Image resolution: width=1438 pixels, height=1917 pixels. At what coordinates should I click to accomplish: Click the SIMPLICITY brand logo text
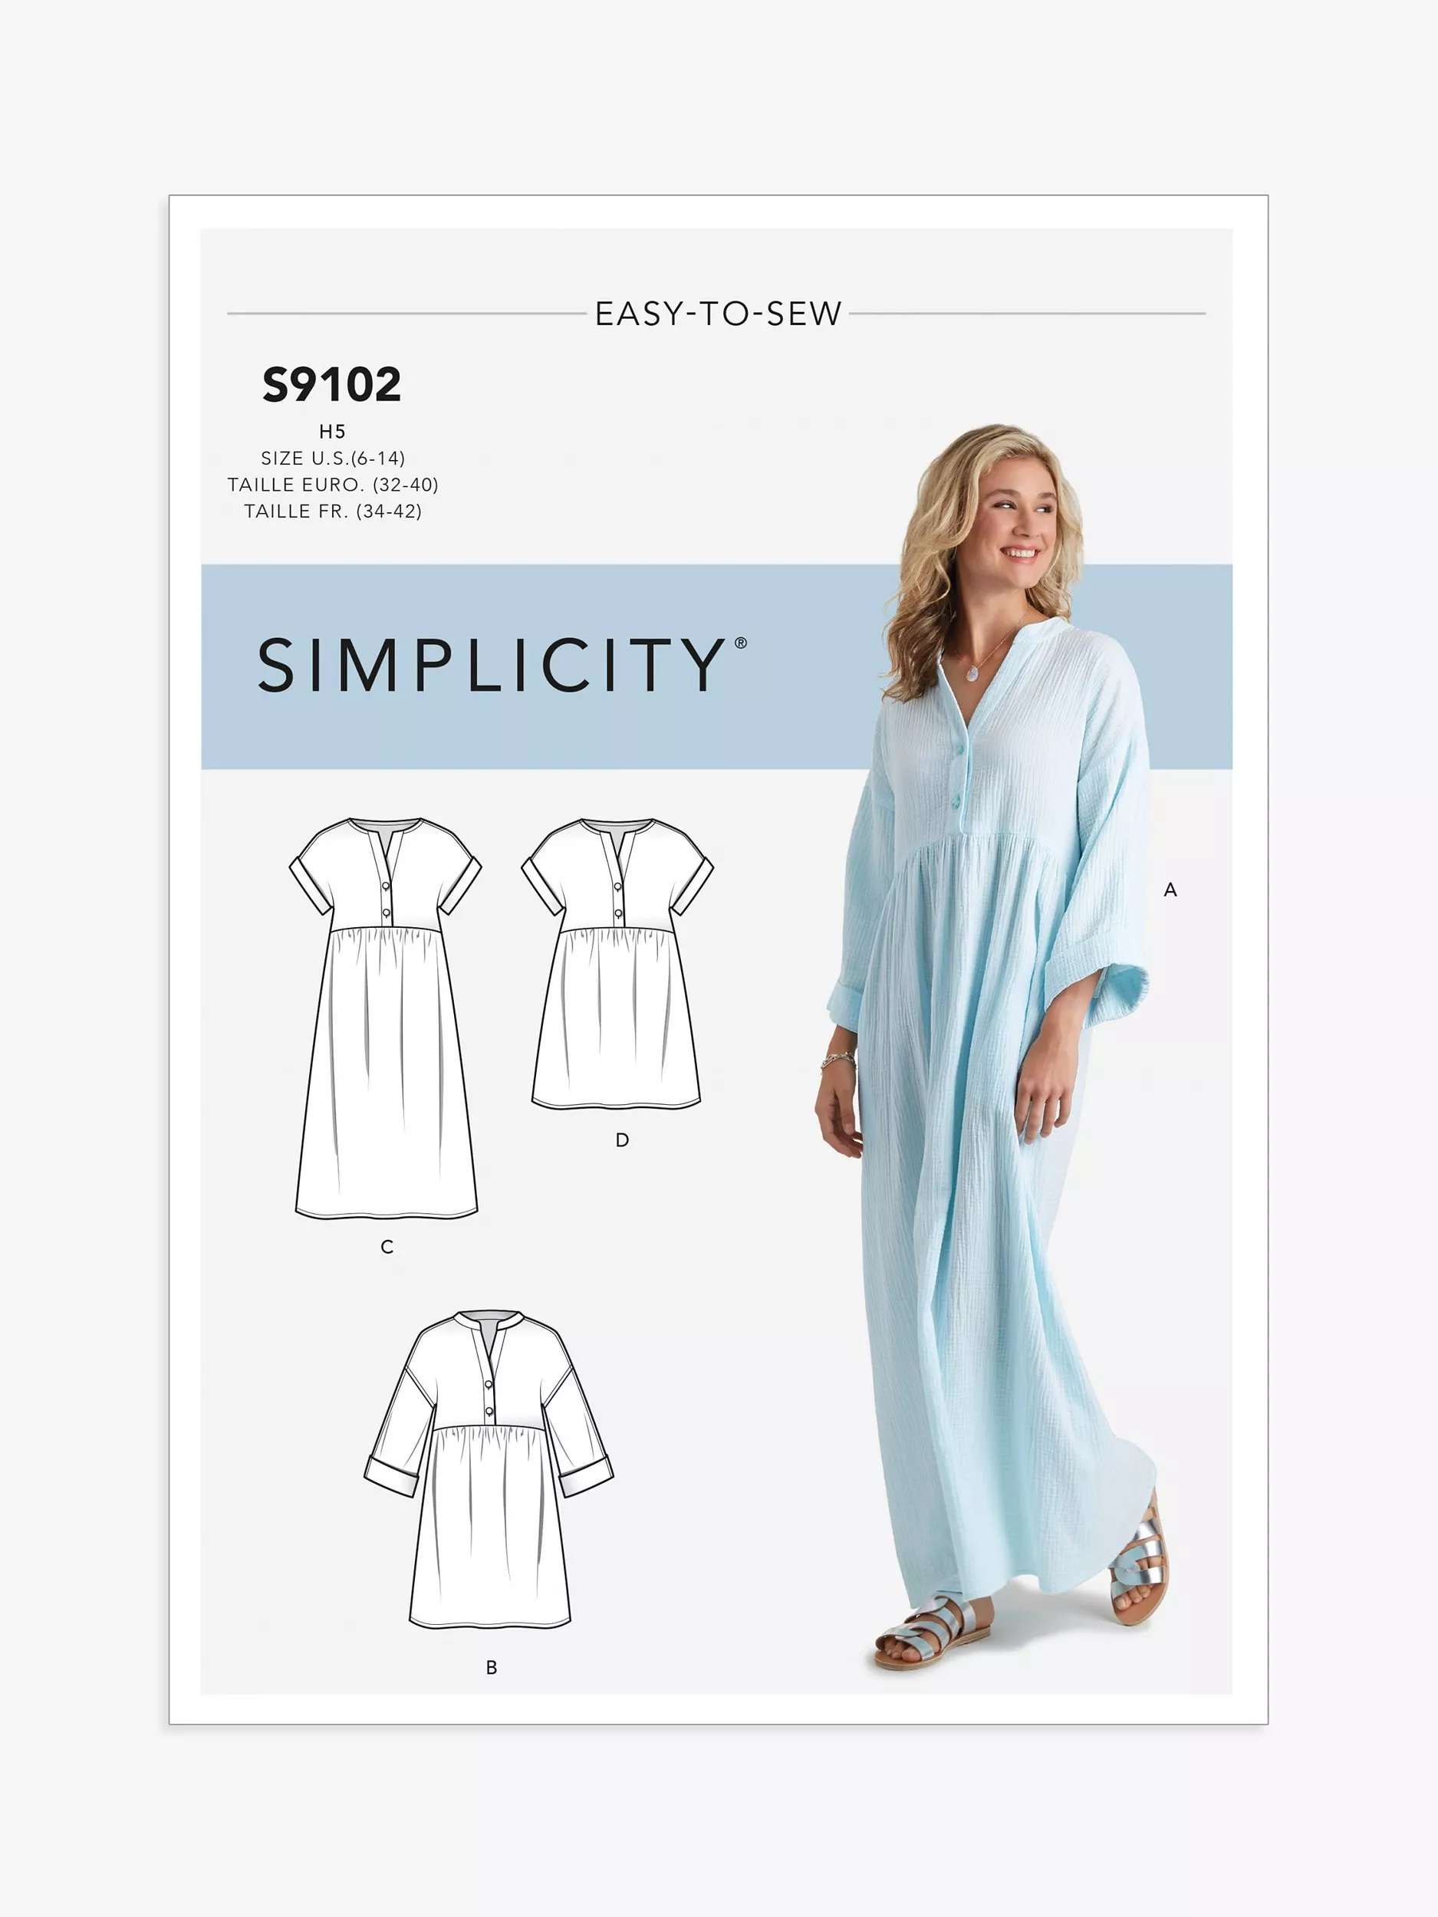click(491, 666)
